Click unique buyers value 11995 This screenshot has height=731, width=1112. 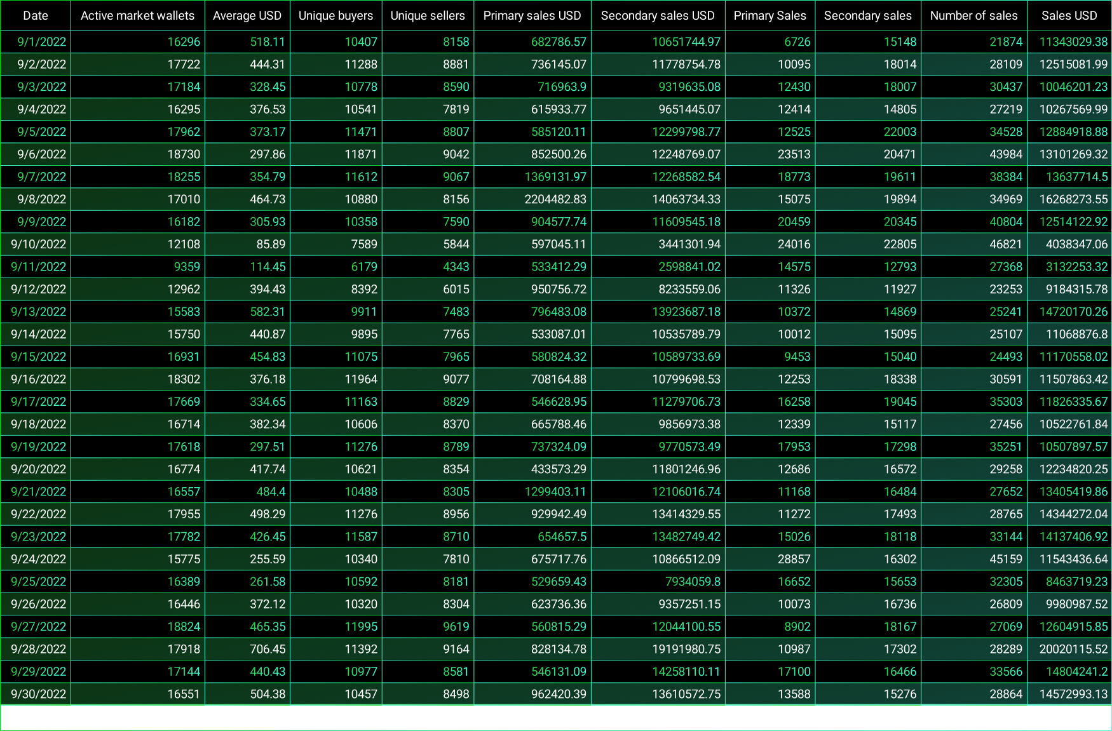[x=336, y=627]
